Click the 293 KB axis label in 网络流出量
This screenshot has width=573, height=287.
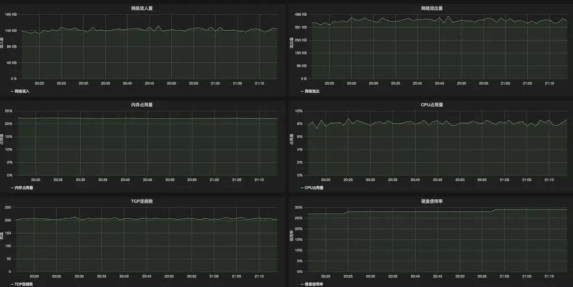(x=300, y=40)
